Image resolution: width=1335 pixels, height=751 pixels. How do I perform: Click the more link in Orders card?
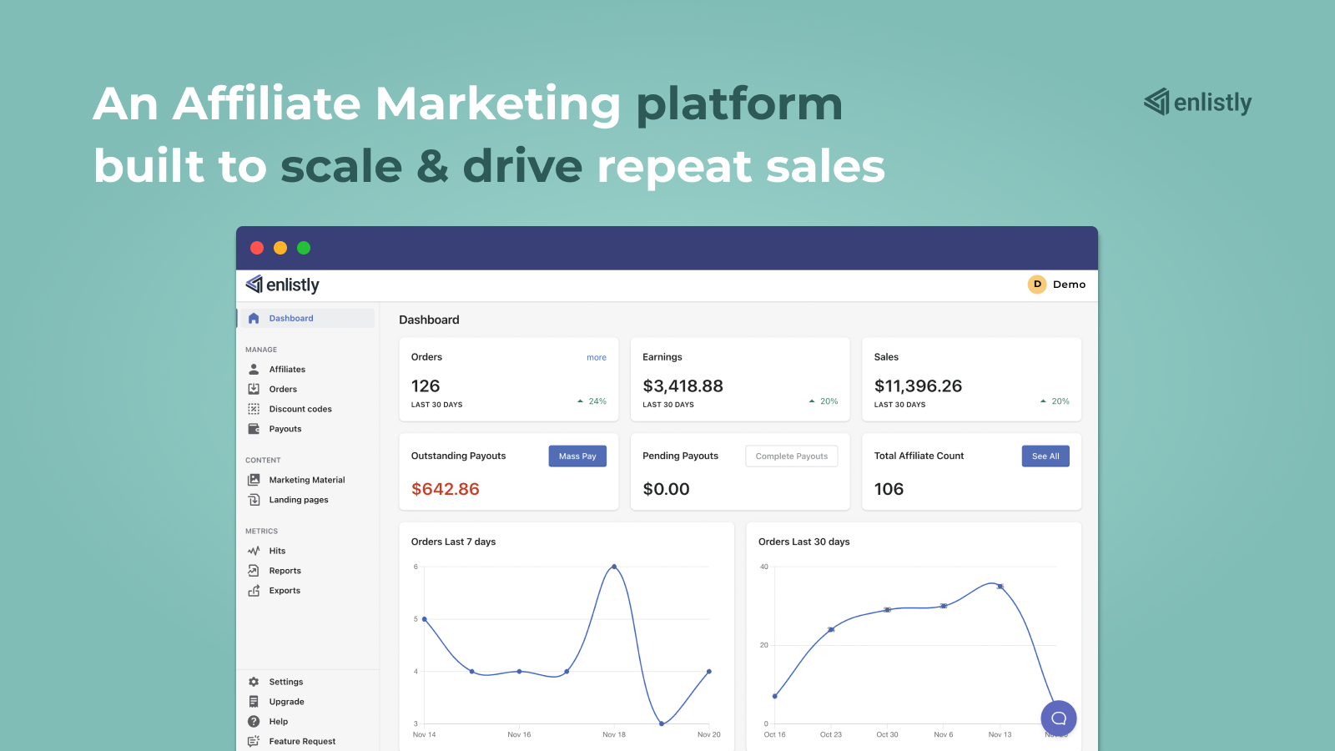[x=597, y=357]
